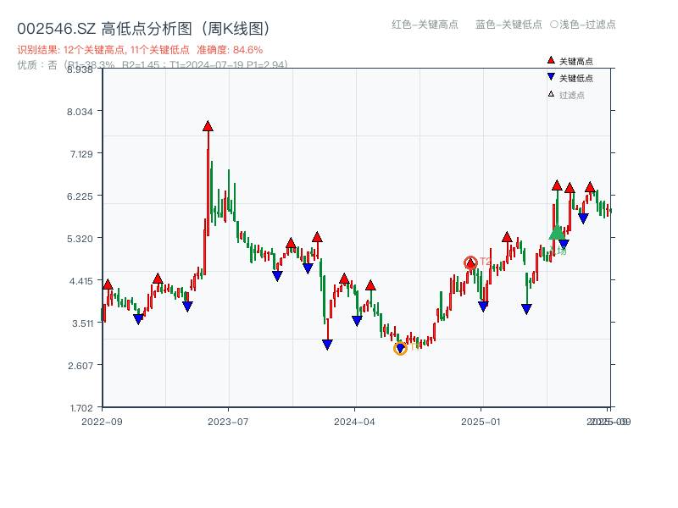Viewport: 678px width, 508px height.
Task: Click the 5.320 y-axis label
Action: click(x=80, y=239)
